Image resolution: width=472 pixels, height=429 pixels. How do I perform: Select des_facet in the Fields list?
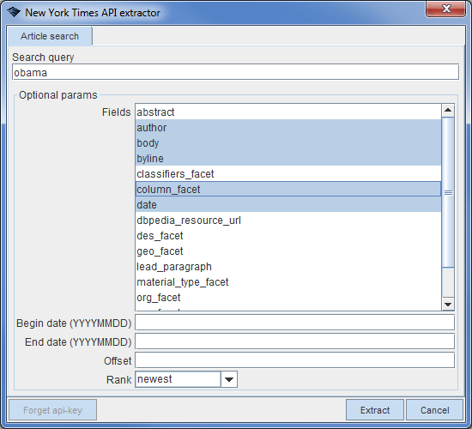288,235
